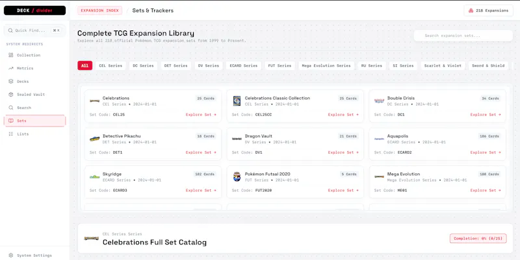Click the Celebrations Full Set Catalog logo

pos(92,238)
